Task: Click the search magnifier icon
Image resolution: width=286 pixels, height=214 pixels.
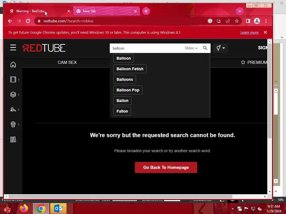Action: click(205, 48)
